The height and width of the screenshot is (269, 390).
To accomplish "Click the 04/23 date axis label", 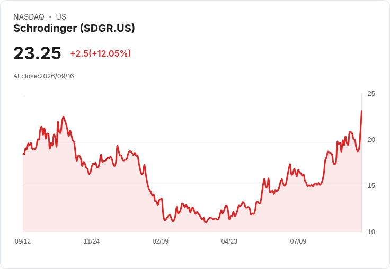I will tap(229, 241).
